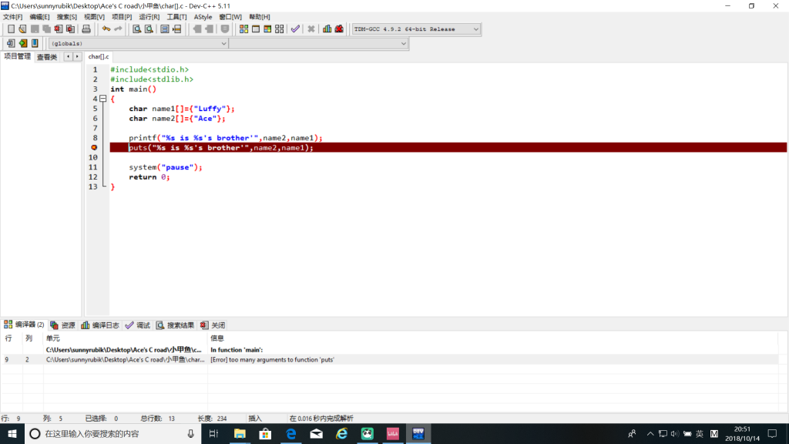Run the program with the window icon
This screenshot has width=789, height=444.
click(256, 29)
